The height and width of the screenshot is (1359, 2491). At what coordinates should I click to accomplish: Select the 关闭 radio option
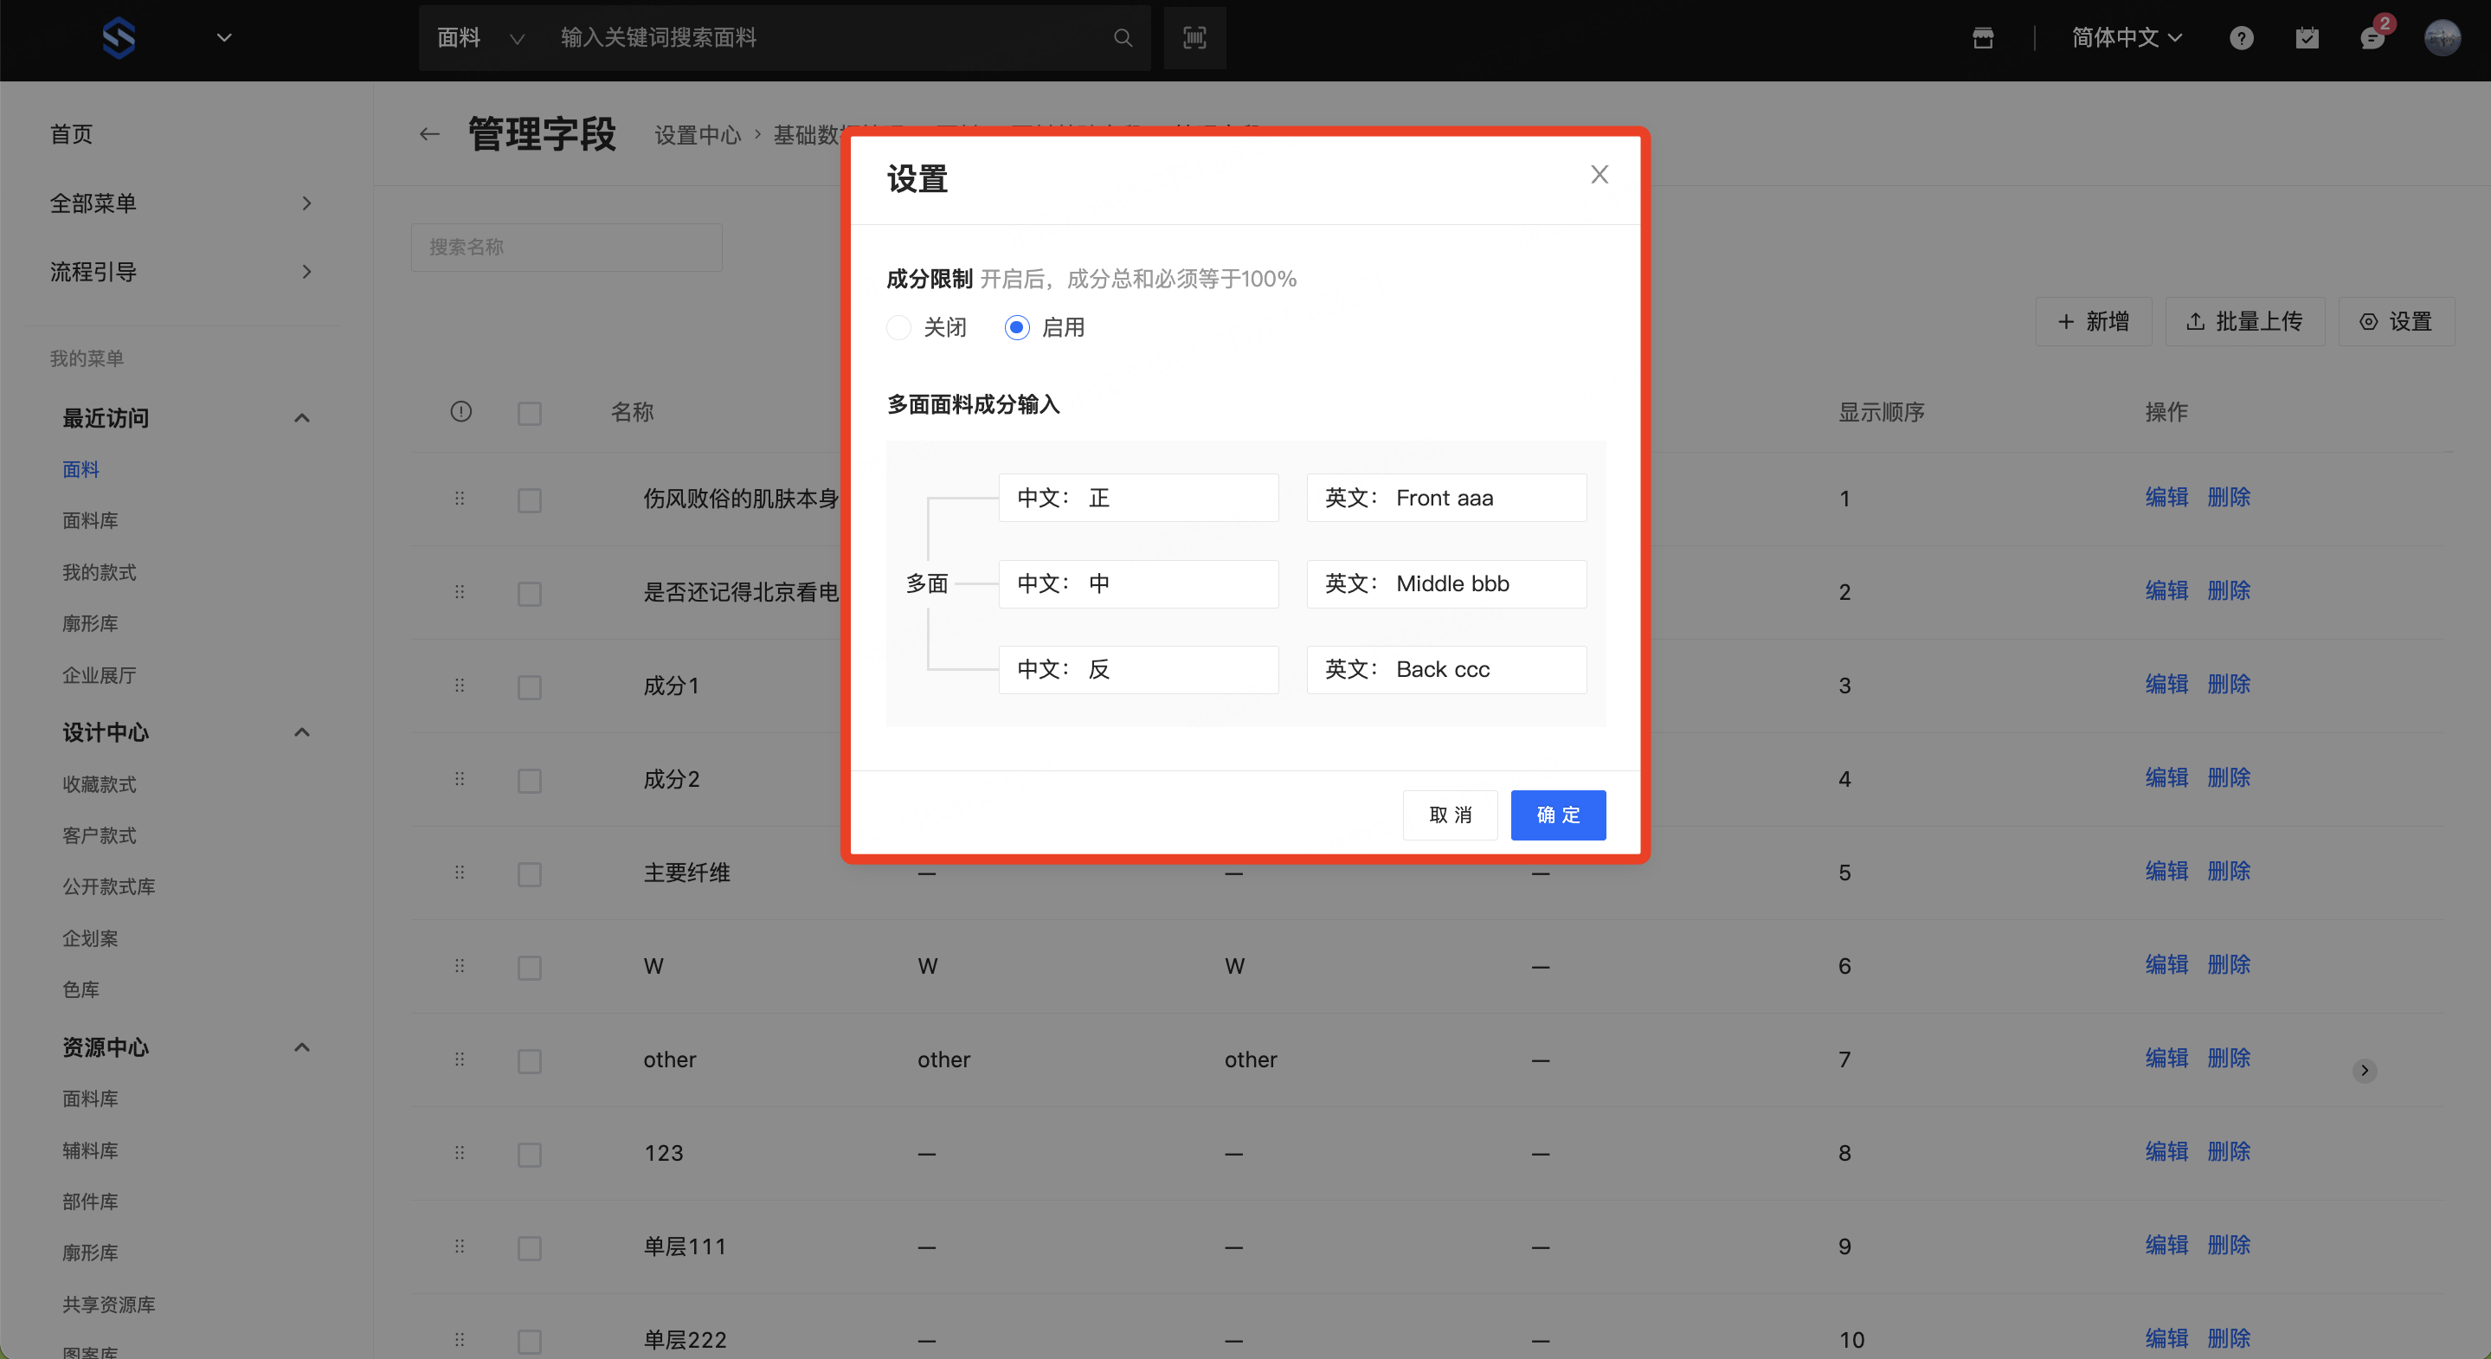pos(899,328)
